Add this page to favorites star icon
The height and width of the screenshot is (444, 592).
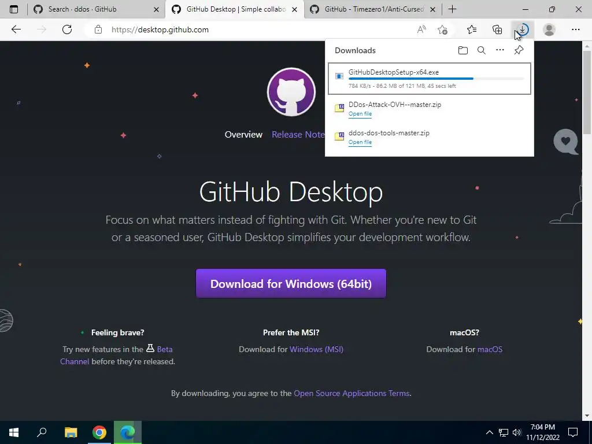(x=442, y=29)
